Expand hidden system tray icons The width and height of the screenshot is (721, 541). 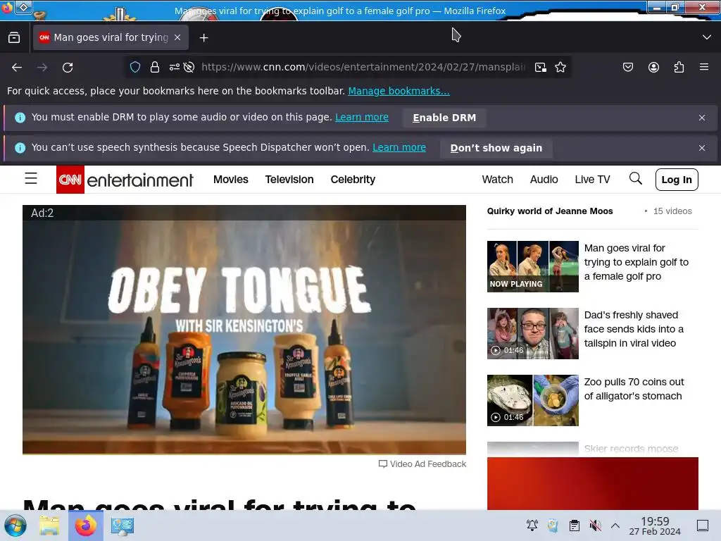(615, 526)
